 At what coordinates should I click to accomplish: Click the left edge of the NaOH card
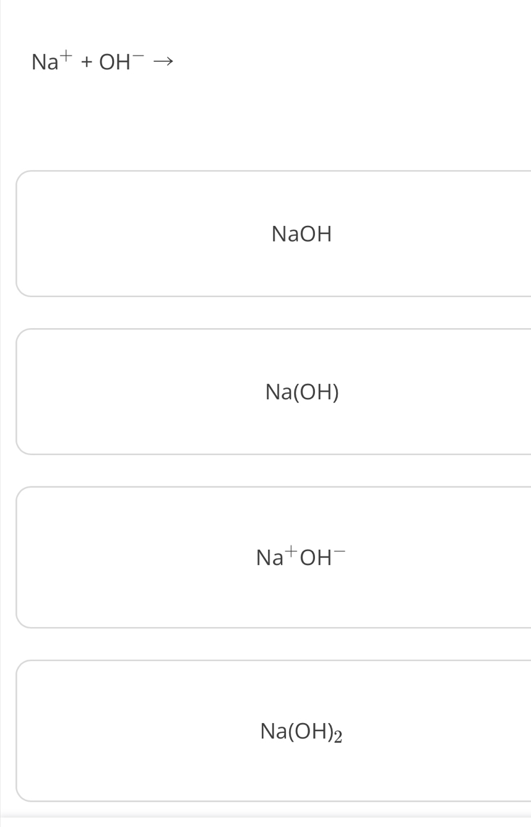coord(18,233)
